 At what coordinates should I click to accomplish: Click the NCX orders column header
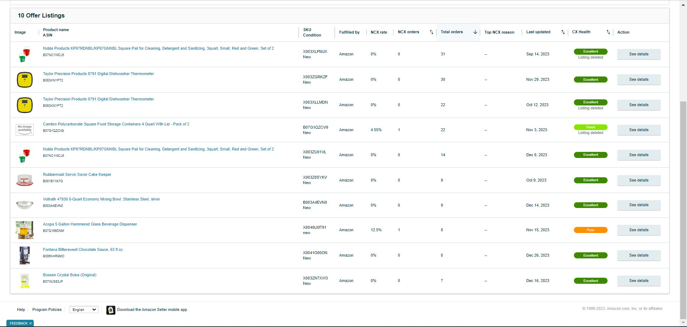coord(408,32)
